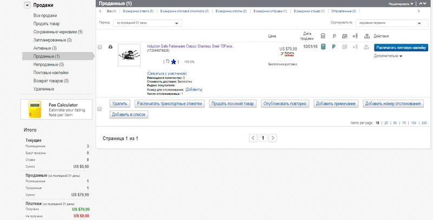Image resolution: width=433 pixels, height=220 pixels.
Task: Click Добавить в список button
Action: pyautogui.click(x=129, y=115)
